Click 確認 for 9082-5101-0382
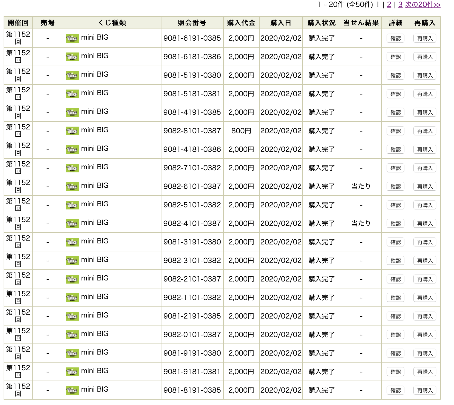Viewport: 454px width, 405px height. (395, 205)
